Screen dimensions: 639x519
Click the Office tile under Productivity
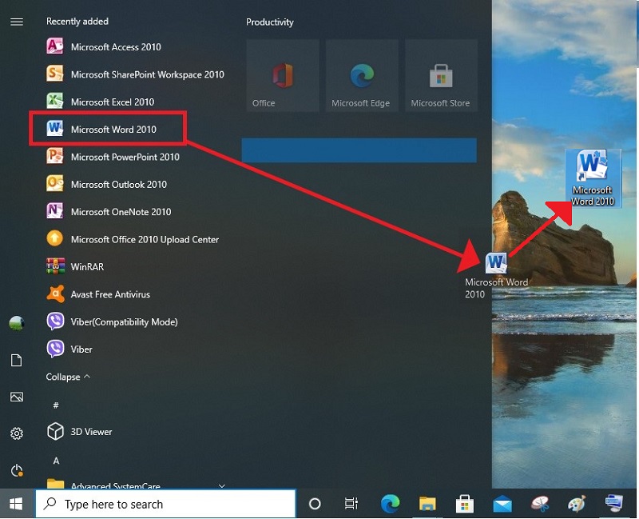click(x=282, y=77)
